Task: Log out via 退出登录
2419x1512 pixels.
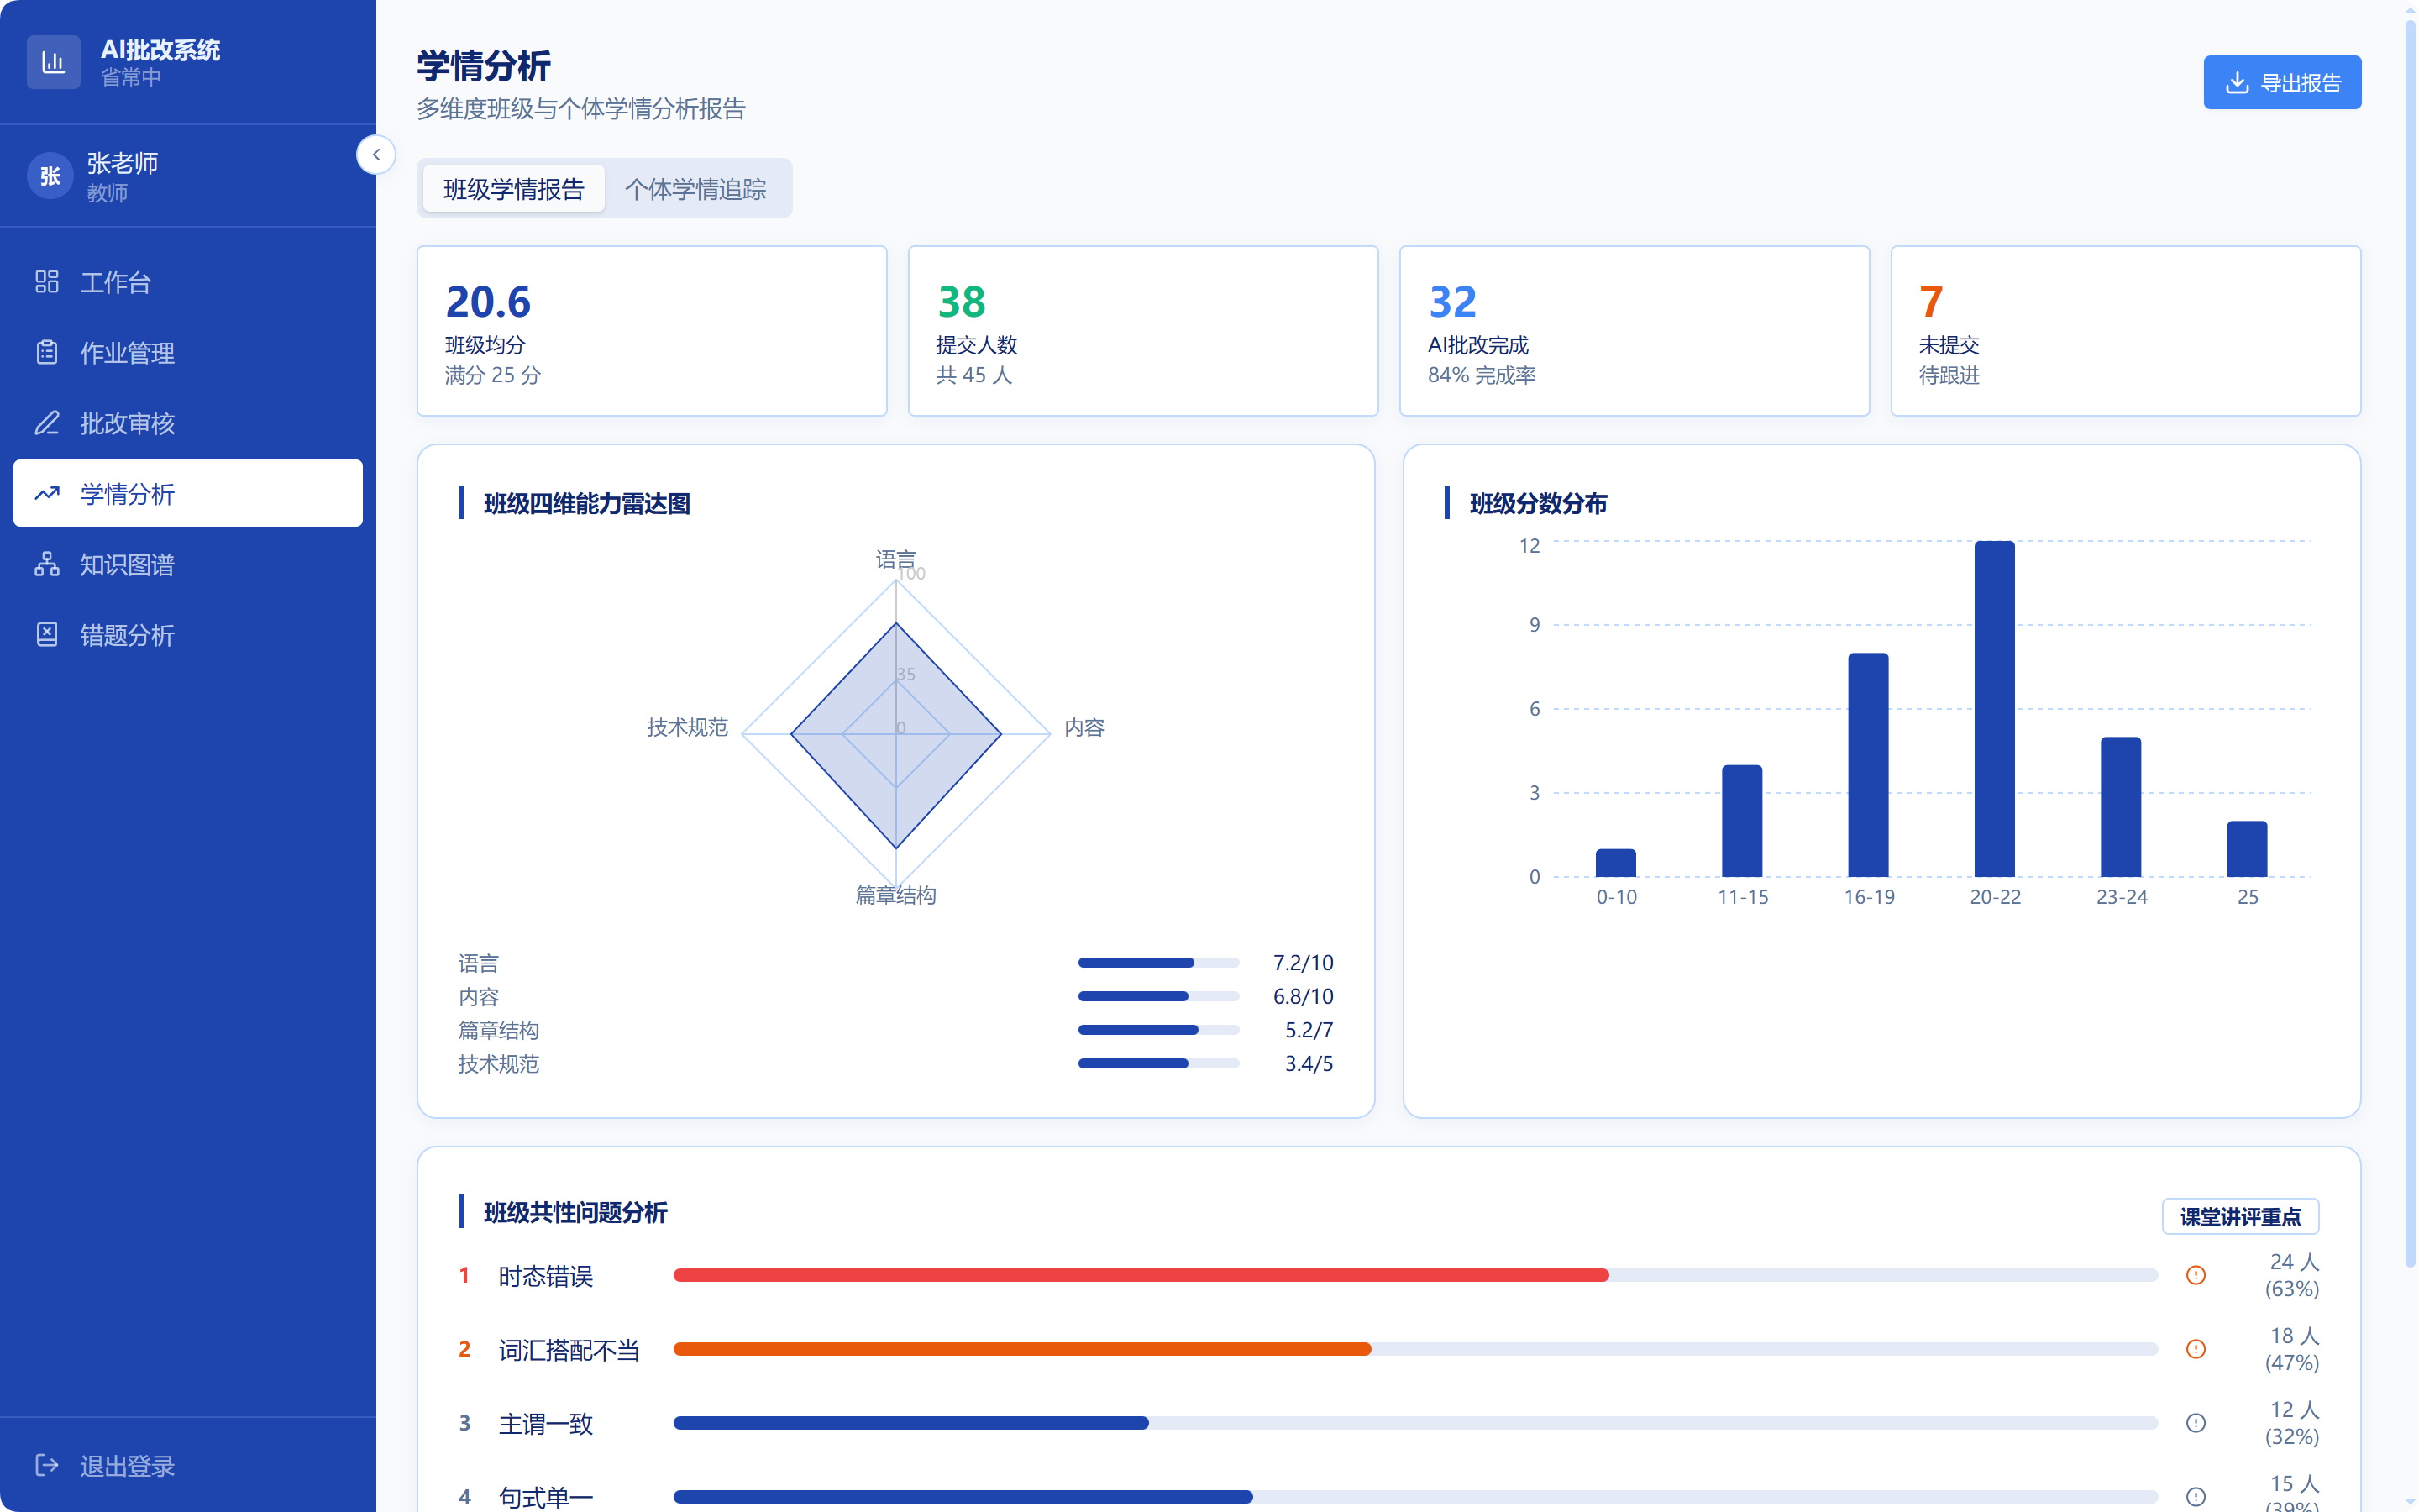Action: [x=188, y=1465]
